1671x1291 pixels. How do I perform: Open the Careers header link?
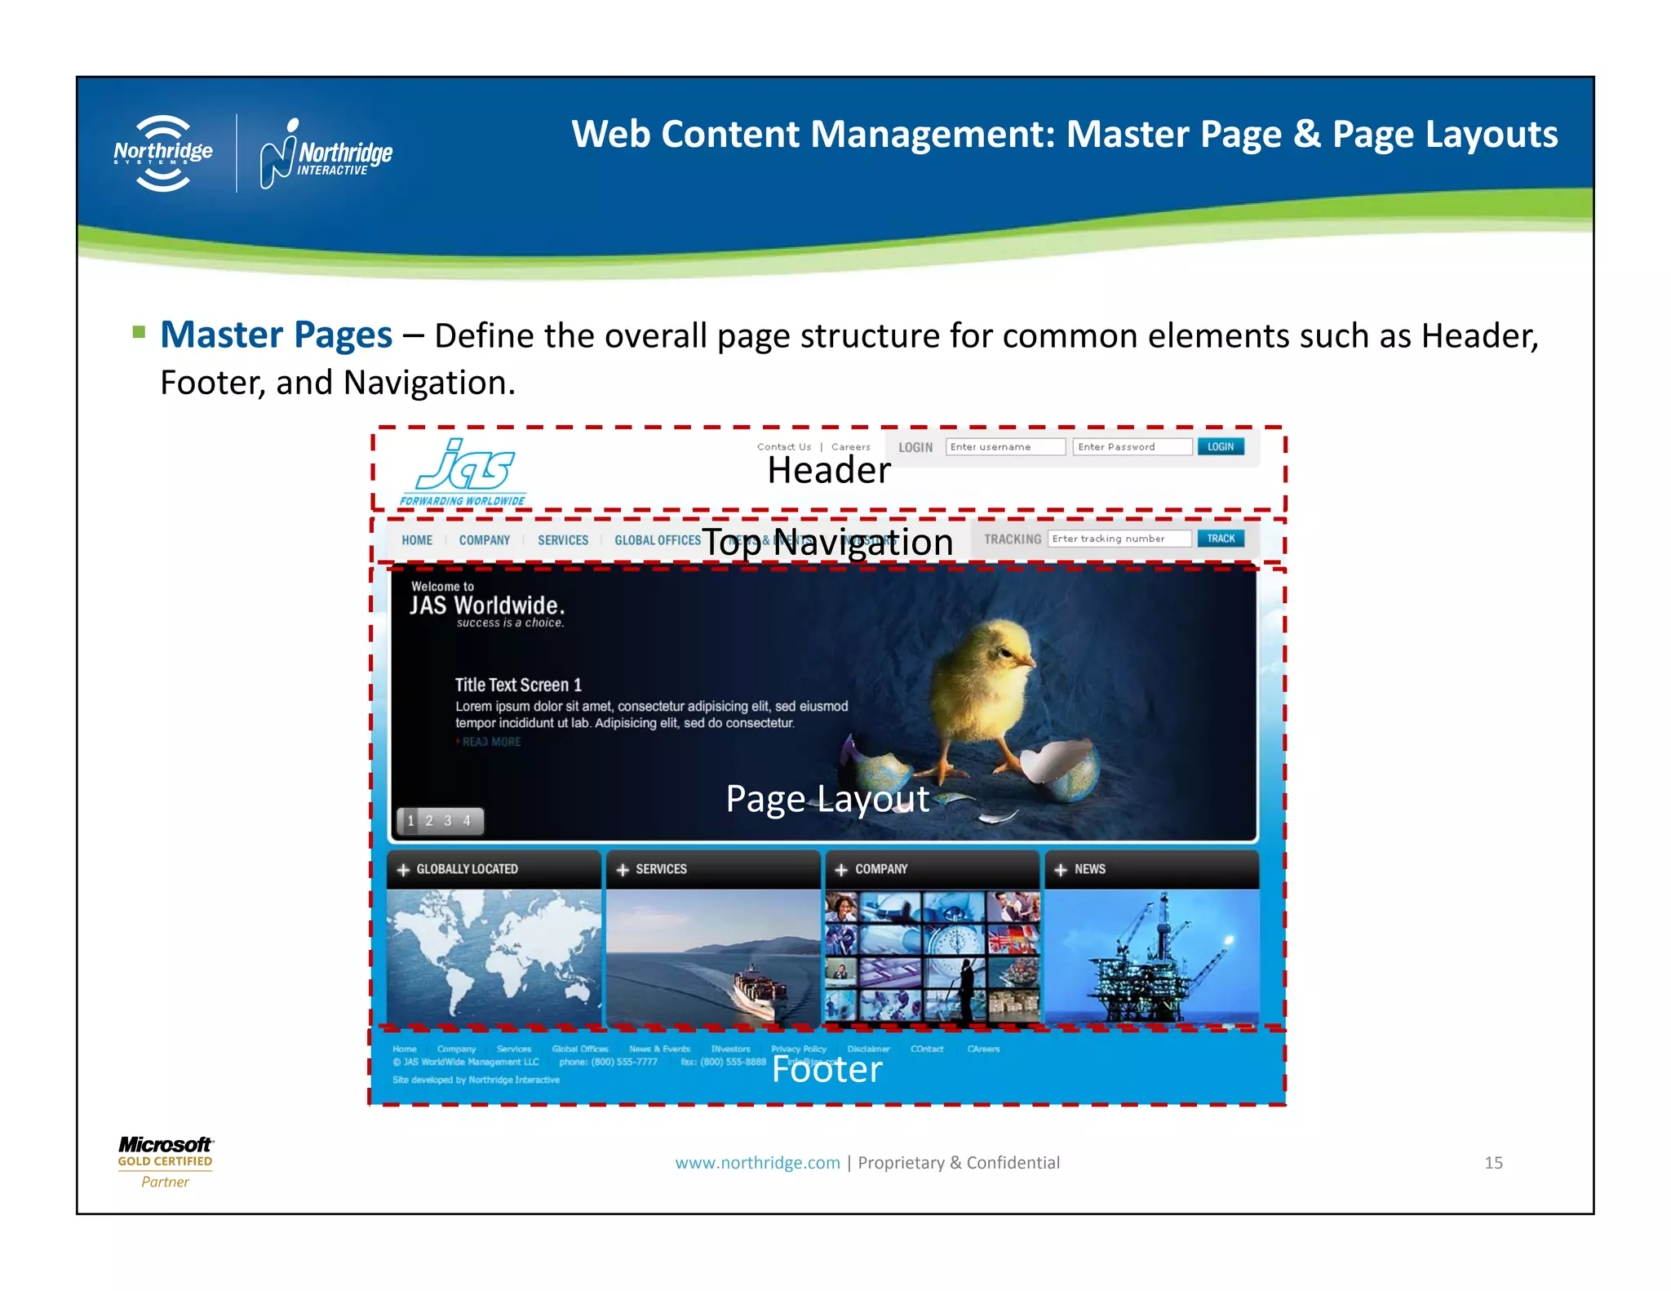point(850,446)
